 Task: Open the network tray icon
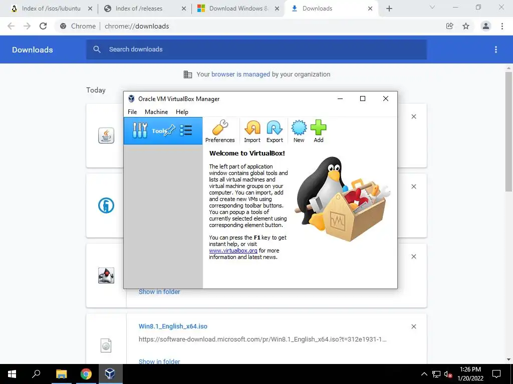(x=436, y=374)
